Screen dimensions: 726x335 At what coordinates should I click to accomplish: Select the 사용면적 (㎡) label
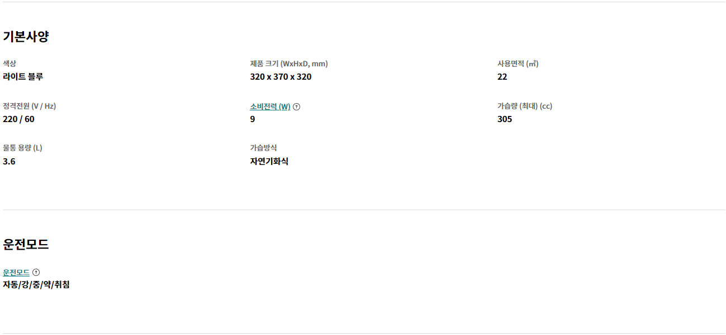(x=518, y=64)
